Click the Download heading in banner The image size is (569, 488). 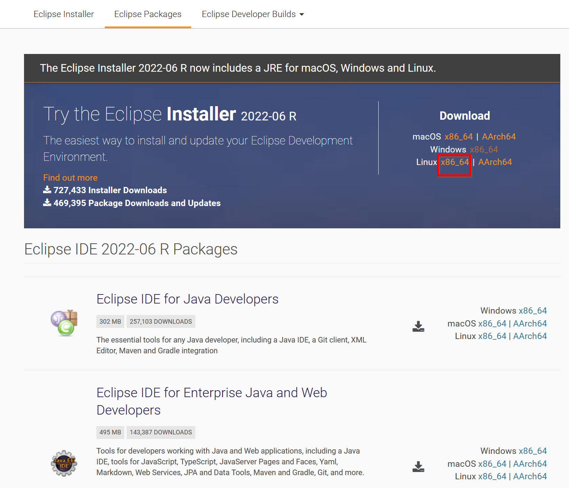465,116
